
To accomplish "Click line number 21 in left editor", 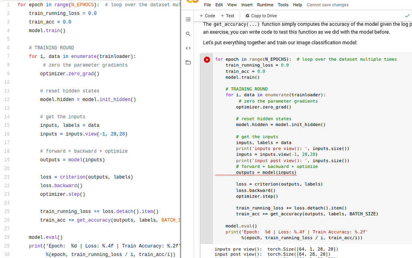I will point(7,177).
